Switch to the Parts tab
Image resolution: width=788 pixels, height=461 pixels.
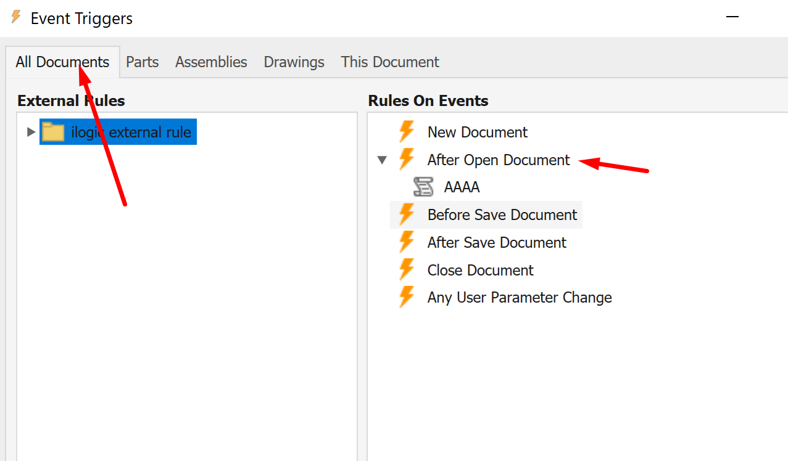(x=143, y=62)
